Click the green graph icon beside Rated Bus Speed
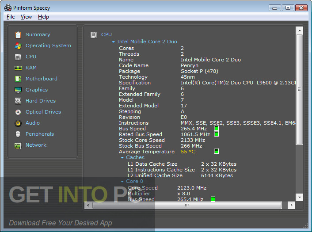The image size is (312, 232). click(217, 134)
